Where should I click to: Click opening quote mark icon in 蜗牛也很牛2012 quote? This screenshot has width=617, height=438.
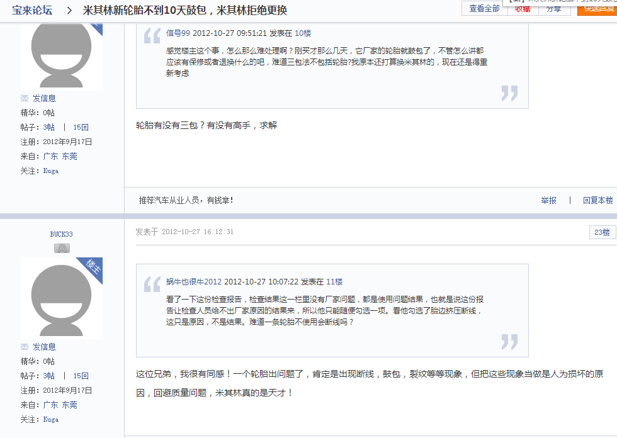(x=152, y=284)
